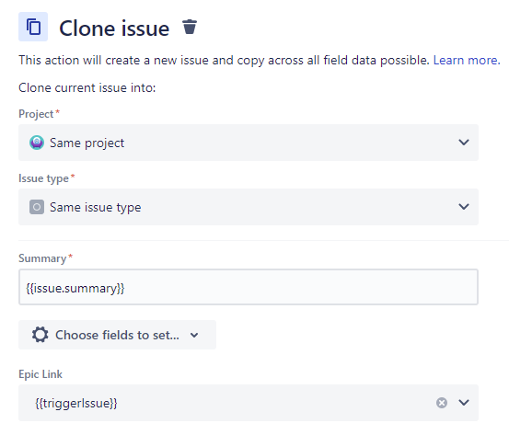Open the Project dropdown field
The image size is (509, 435).
pyautogui.click(x=249, y=143)
